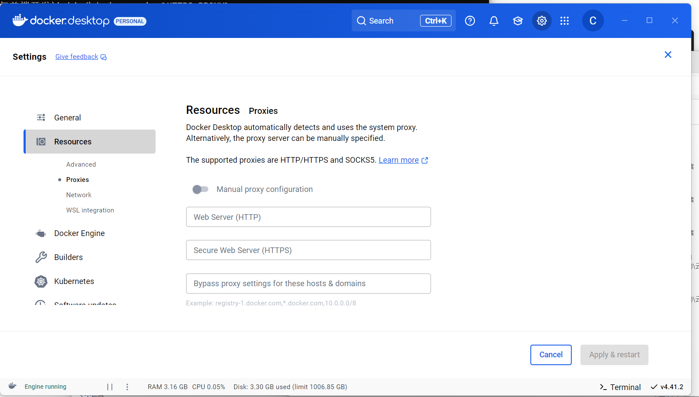The width and height of the screenshot is (699, 397).
Task: Open the Learning center graduation cap icon
Action: [x=518, y=21]
